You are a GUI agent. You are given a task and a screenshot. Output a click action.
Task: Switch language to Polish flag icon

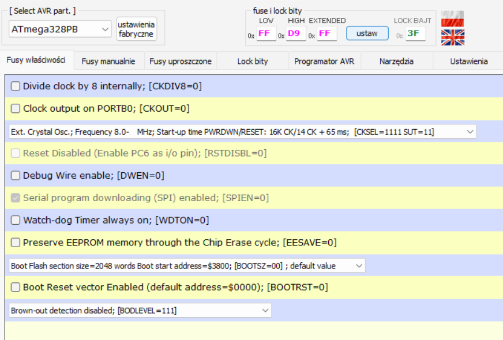(x=452, y=18)
